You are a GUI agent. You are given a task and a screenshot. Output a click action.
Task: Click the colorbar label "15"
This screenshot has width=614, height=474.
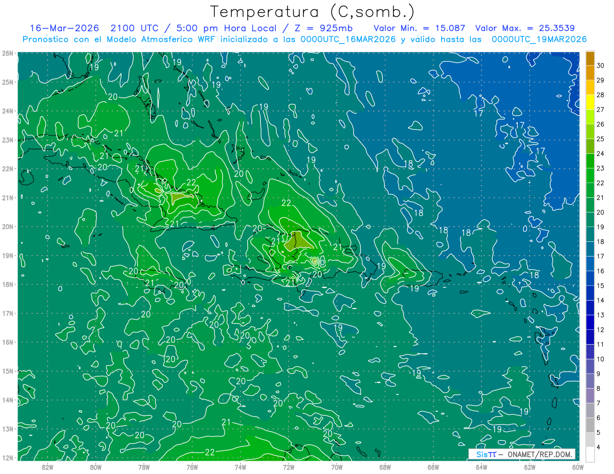[x=601, y=285]
